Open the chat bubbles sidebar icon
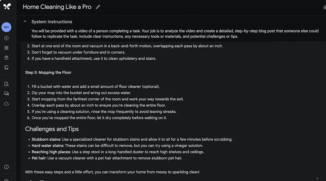326x181 pixels. click(6, 94)
